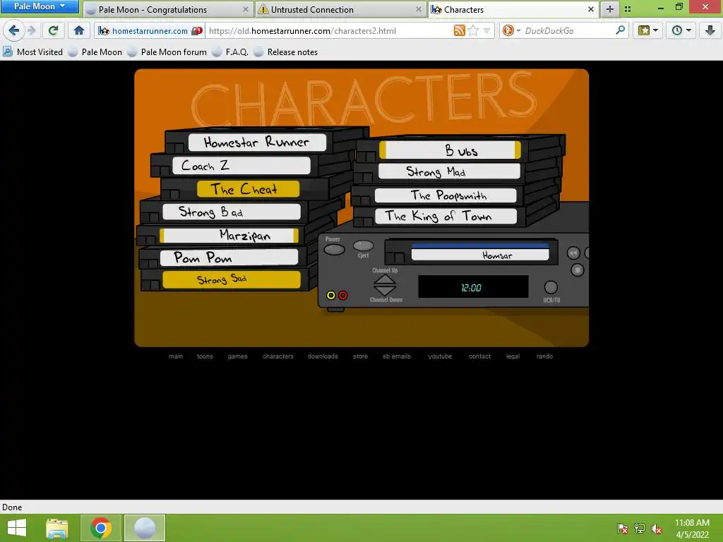Open the Windows Start button
Image resolution: width=723 pixels, height=542 pixels.
[x=17, y=528]
